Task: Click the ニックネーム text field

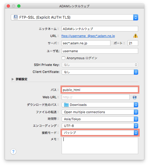Action: pos(100,29)
